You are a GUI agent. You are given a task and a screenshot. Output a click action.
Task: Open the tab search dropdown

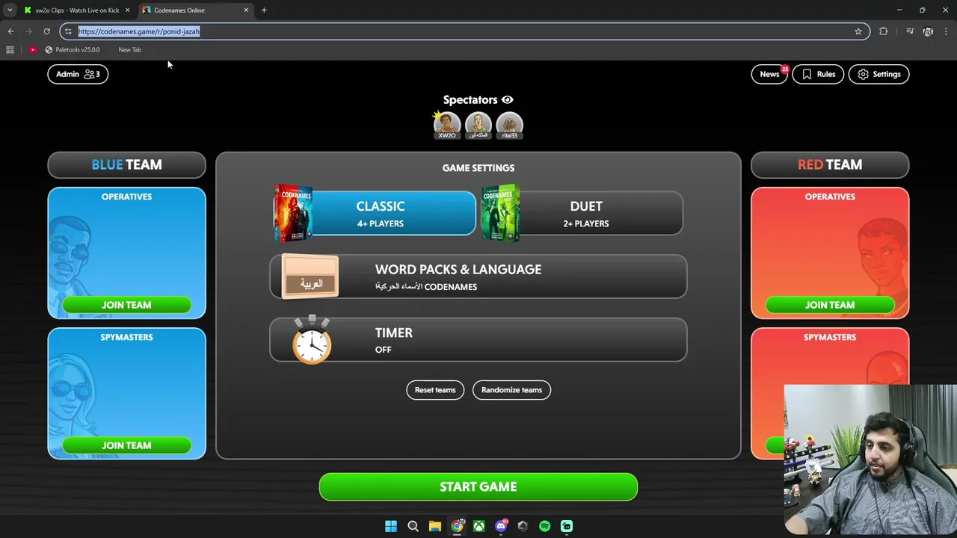[9, 10]
